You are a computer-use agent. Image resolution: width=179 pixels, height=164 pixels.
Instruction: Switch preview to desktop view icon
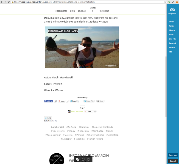click(78, 159)
